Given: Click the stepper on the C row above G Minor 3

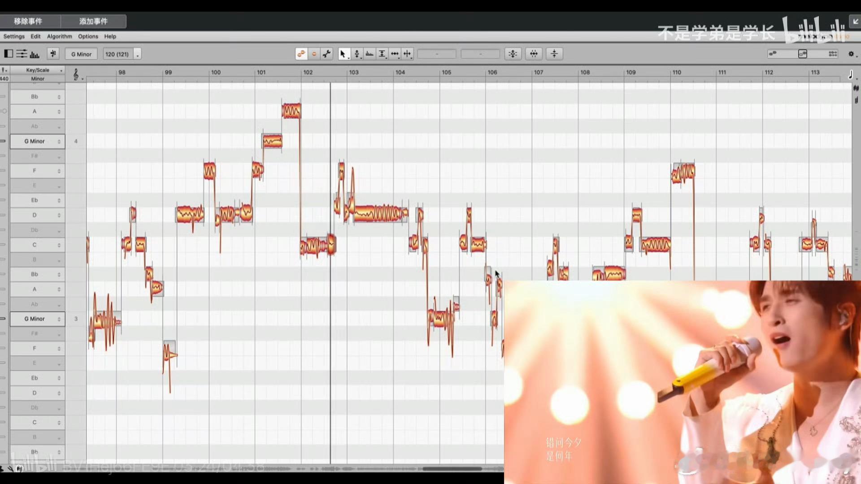Looking at the screenshot, I should coord(59,245).
